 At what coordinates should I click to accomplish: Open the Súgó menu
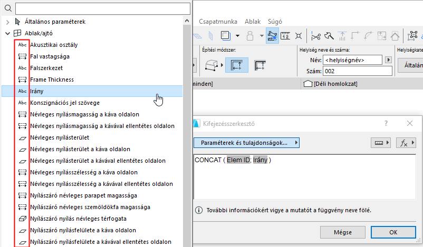click(275, 22)
